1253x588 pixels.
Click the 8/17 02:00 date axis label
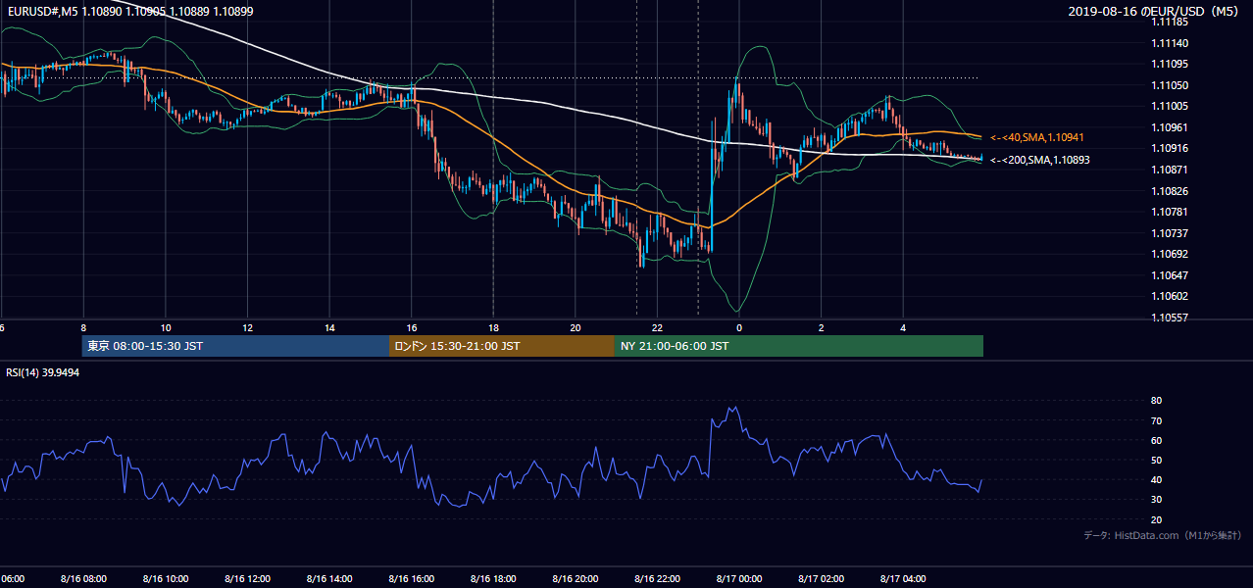[x=822, y=579]
